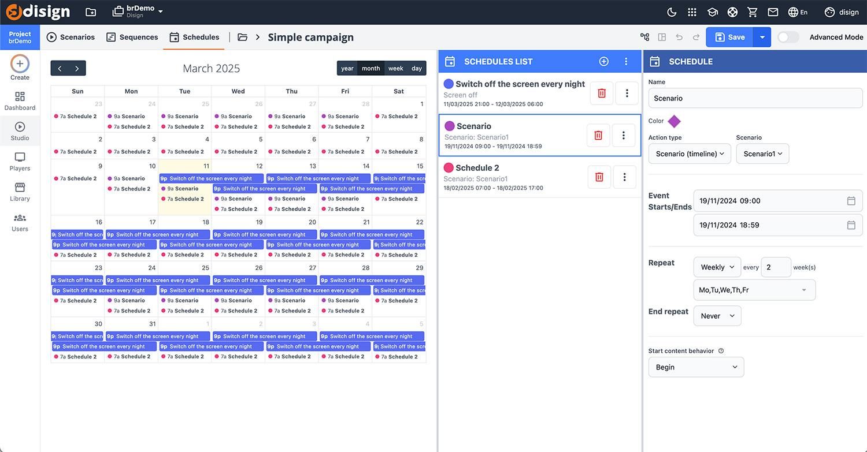Open Players in the left sidebar

click(20, 162)
